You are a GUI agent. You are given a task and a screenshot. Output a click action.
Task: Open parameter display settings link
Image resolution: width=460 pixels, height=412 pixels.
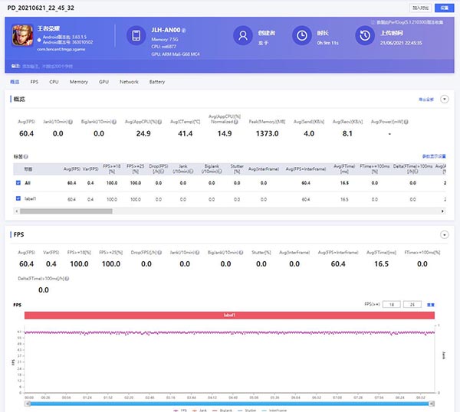click(434, 156)
